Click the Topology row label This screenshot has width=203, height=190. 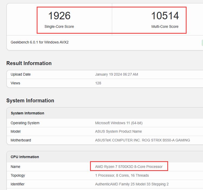[18, 175]
